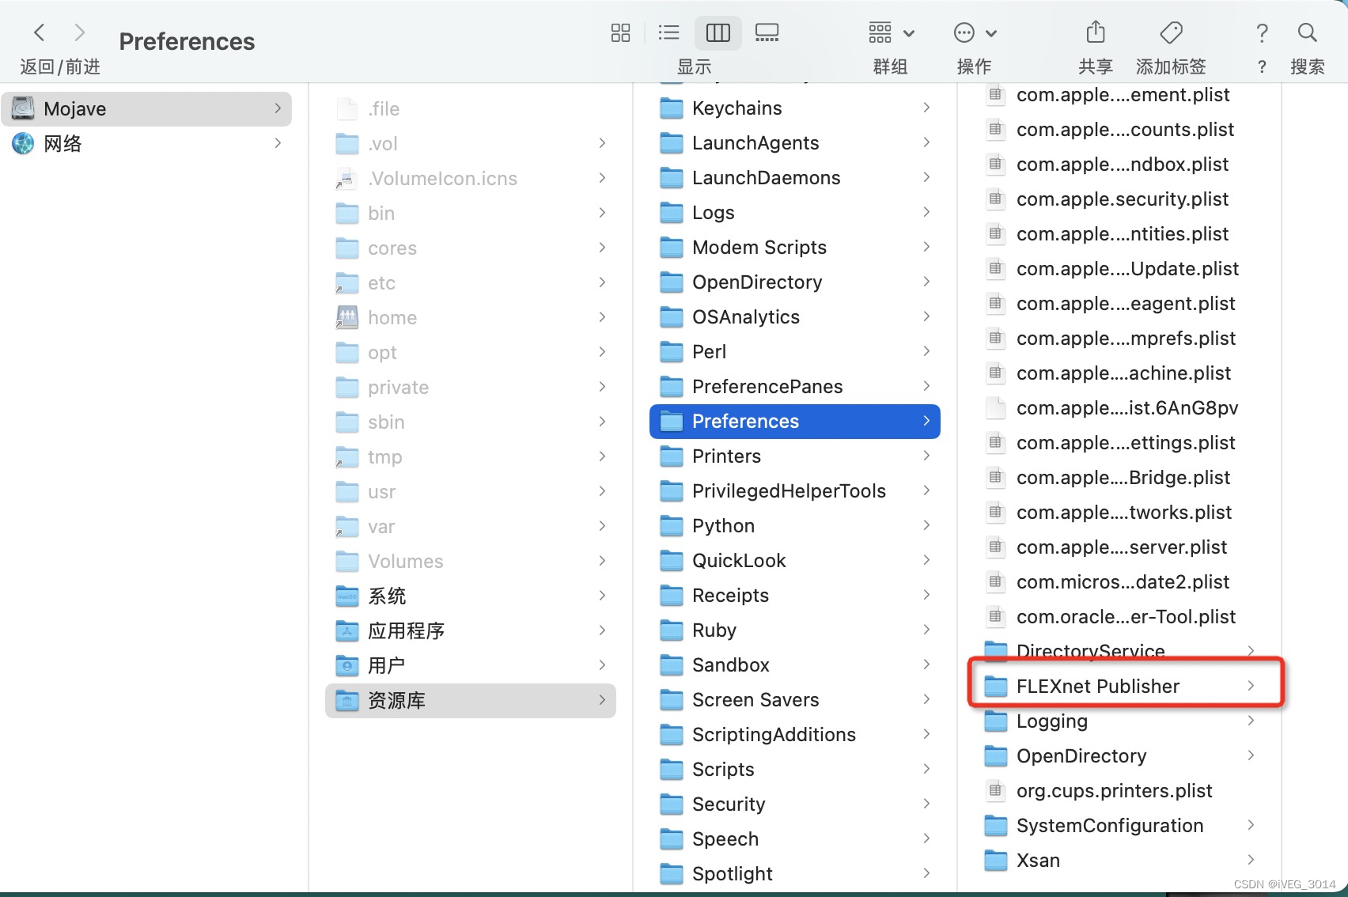Select the Mojave disk in sidebar
Viewport: 1348px width, 897px height.
(75, 109)
